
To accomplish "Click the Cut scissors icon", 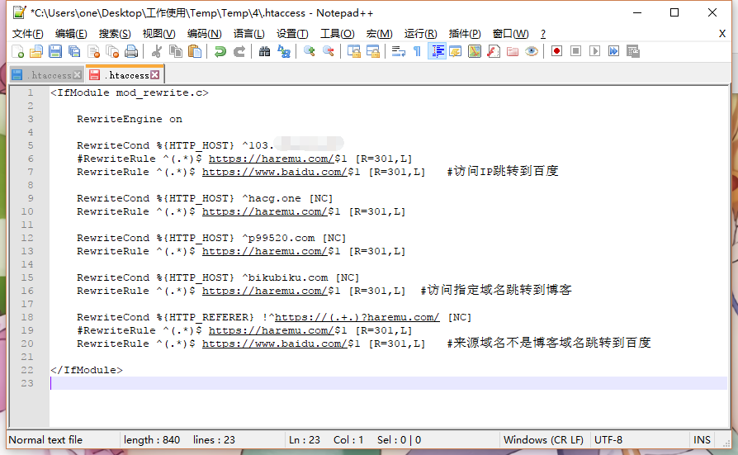I will [x=156, y=51].
